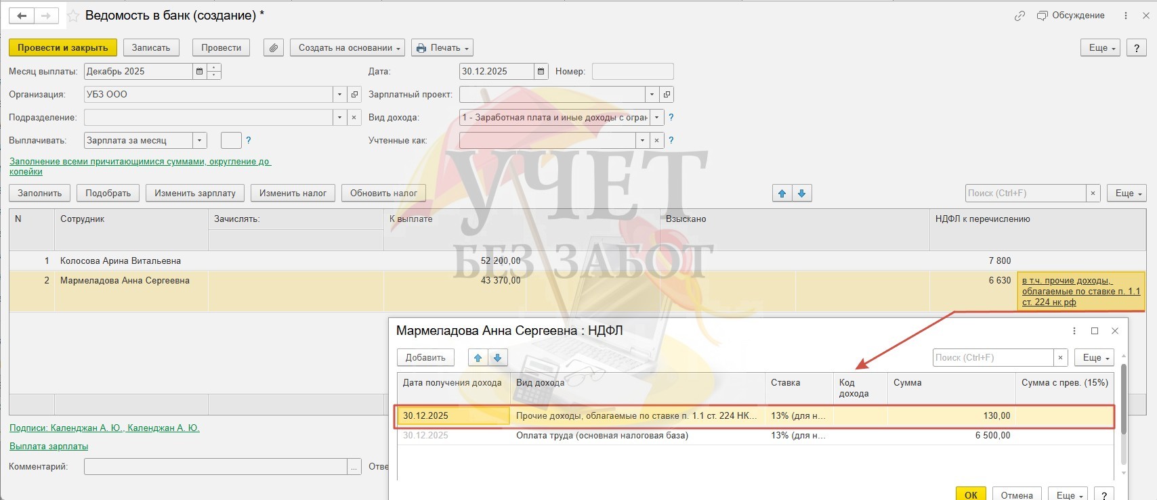This screenshot has height=500, width=1157.
Task: Open the main form's three-dot menu
Action: coord(1126,16)
